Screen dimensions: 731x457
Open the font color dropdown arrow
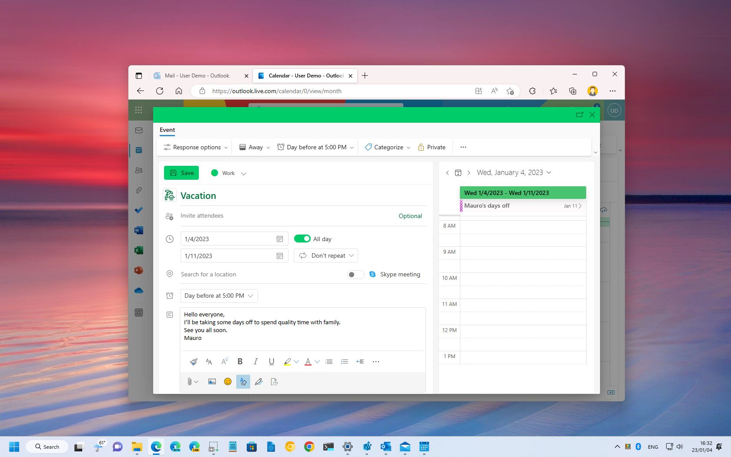tap(317, 362)
